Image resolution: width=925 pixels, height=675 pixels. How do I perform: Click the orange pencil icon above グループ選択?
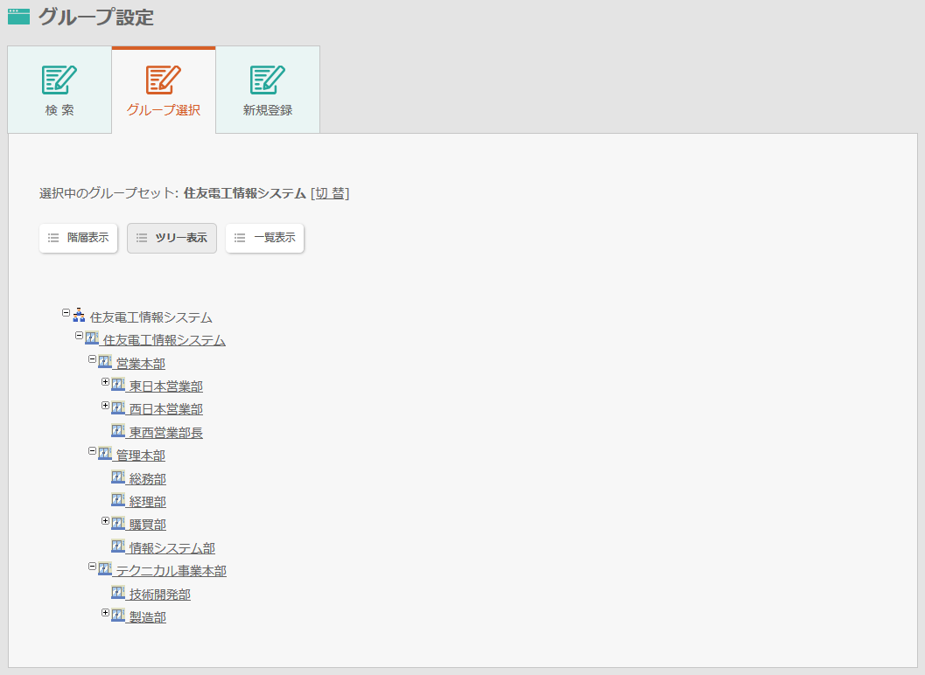pyautogui.click(x=164, y=80)
